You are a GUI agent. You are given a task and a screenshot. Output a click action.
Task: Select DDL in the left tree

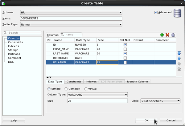pyautogui.click(x=11, y=62)
